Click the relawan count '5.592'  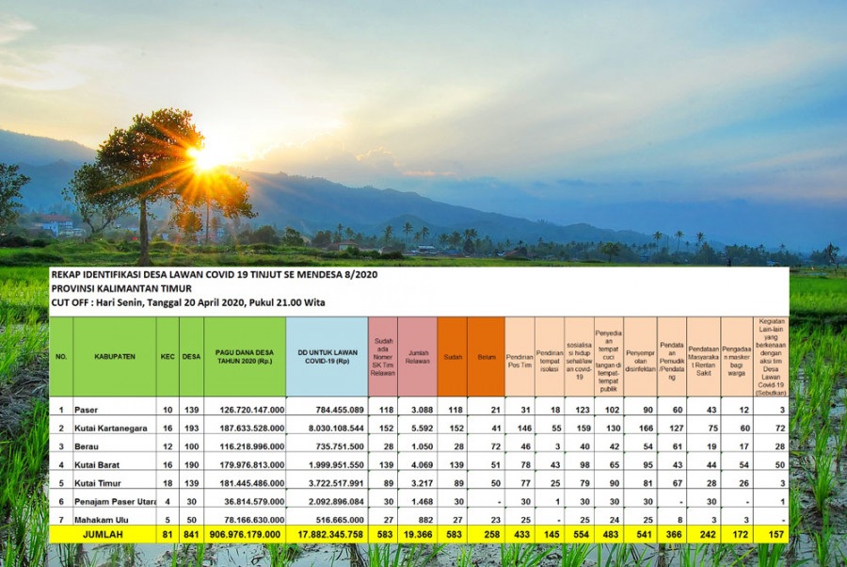[x=422, y=429]
